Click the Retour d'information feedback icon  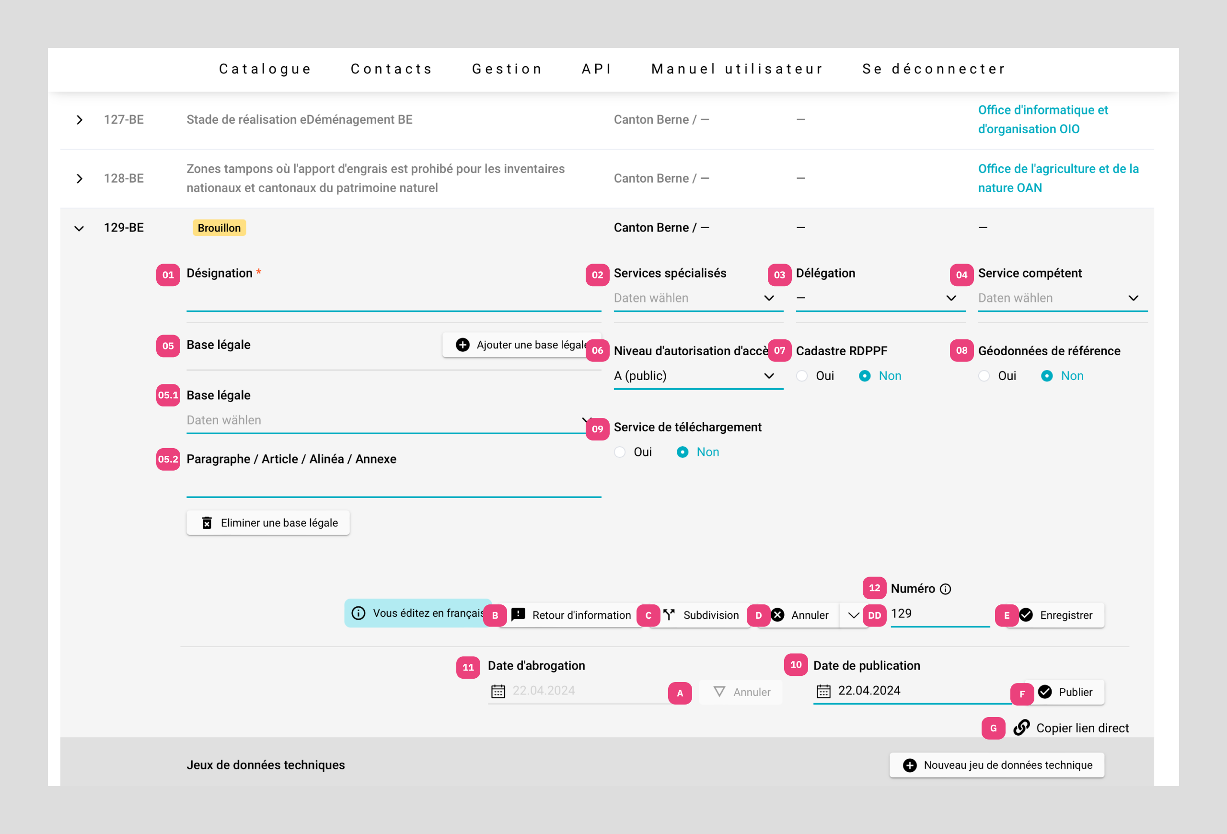[519, 614]
